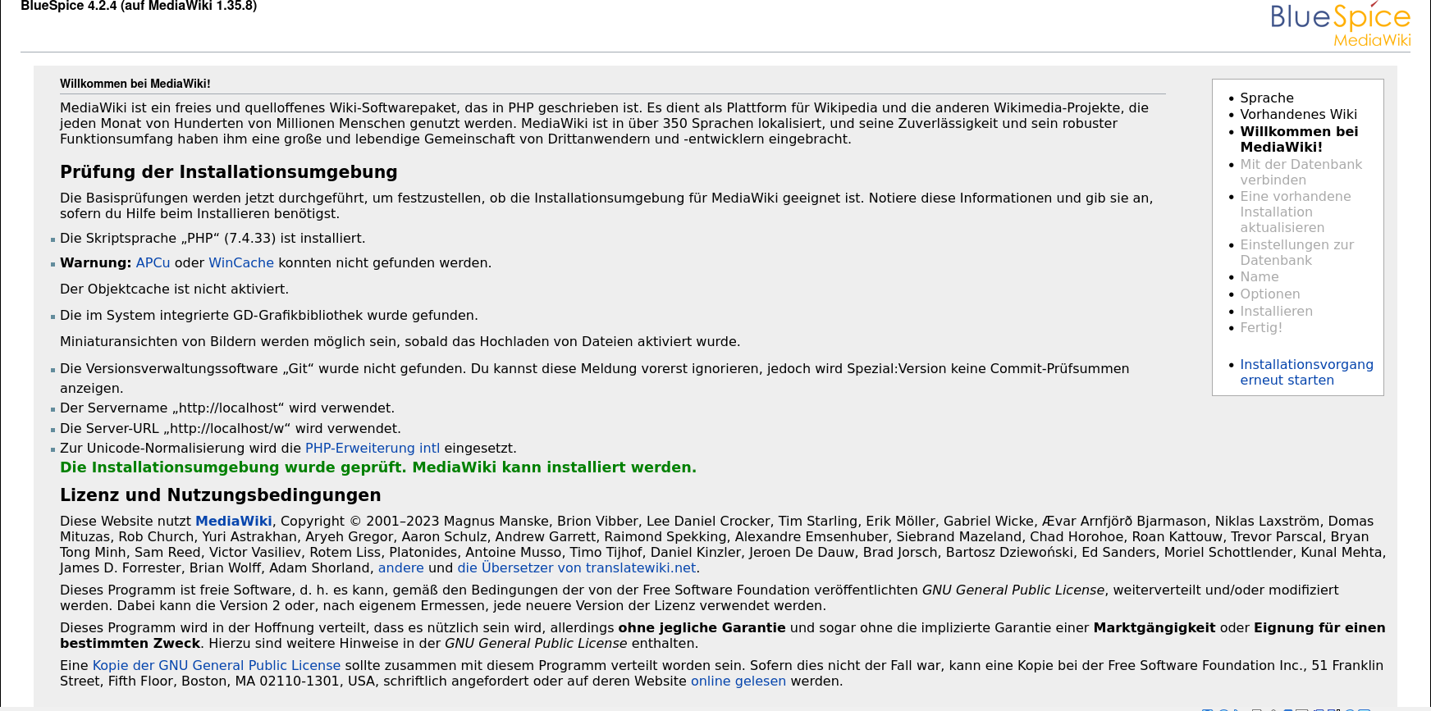Click 'Name' step in sidebar
The width and height of the screenshot is (1431, 711).
tap(1260, 277)
